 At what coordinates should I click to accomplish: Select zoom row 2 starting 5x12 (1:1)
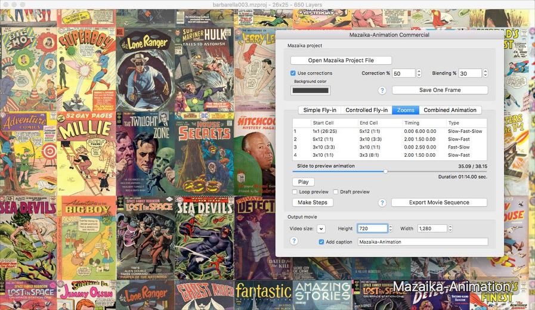[x=389, y=139]
